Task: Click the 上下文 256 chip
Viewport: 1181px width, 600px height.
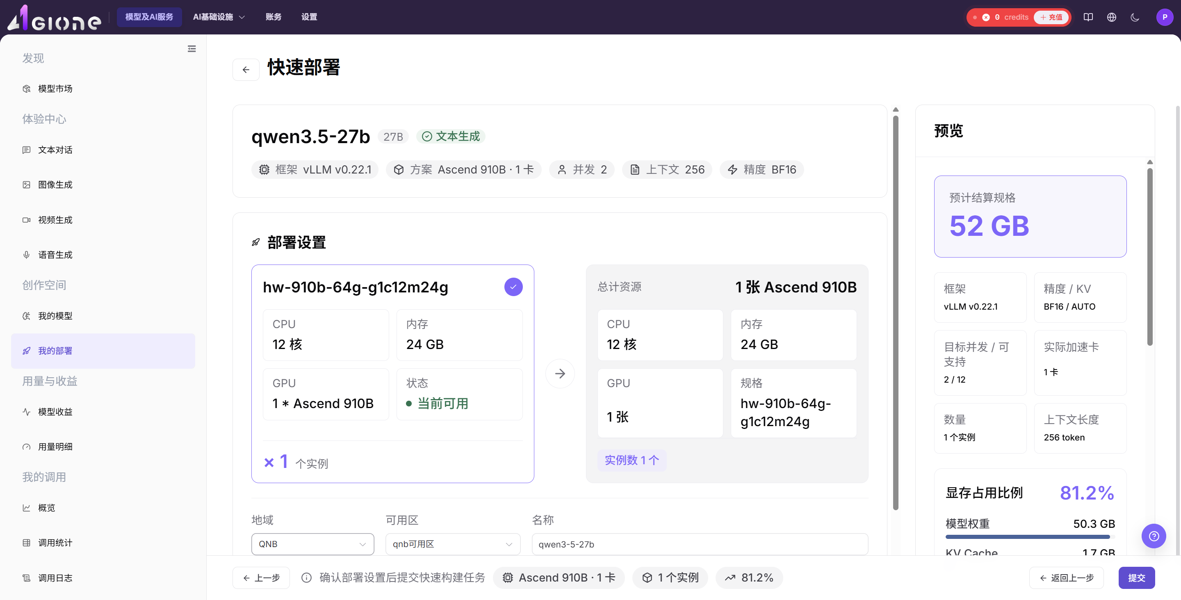Action: 667,170
